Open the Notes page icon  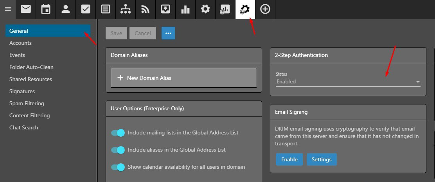pos(106,9)
